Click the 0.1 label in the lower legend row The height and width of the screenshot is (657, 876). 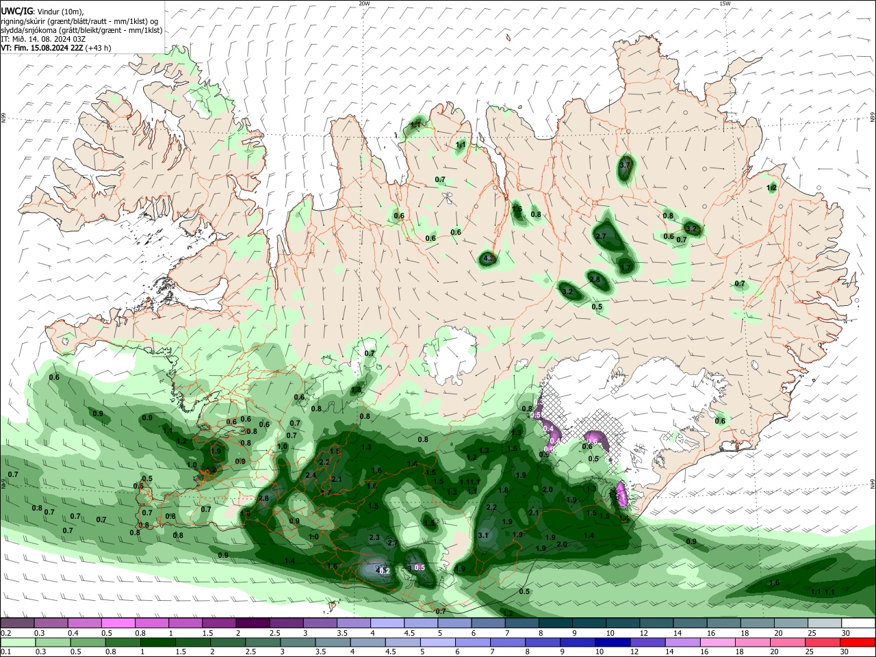tap(5, 652)
